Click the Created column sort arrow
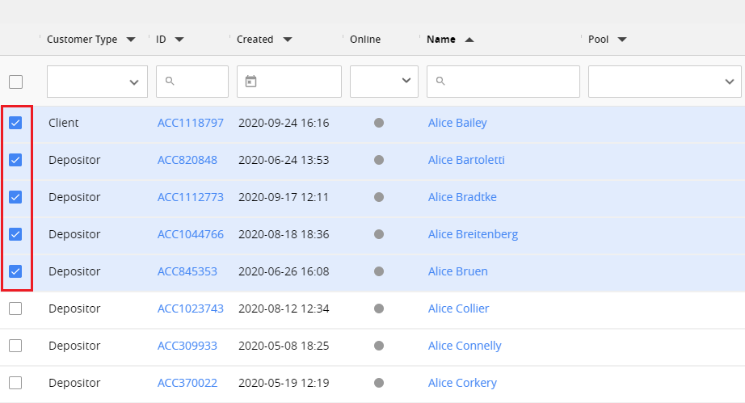The height and width of the screenshot is (403, 745). click(287, 40)
